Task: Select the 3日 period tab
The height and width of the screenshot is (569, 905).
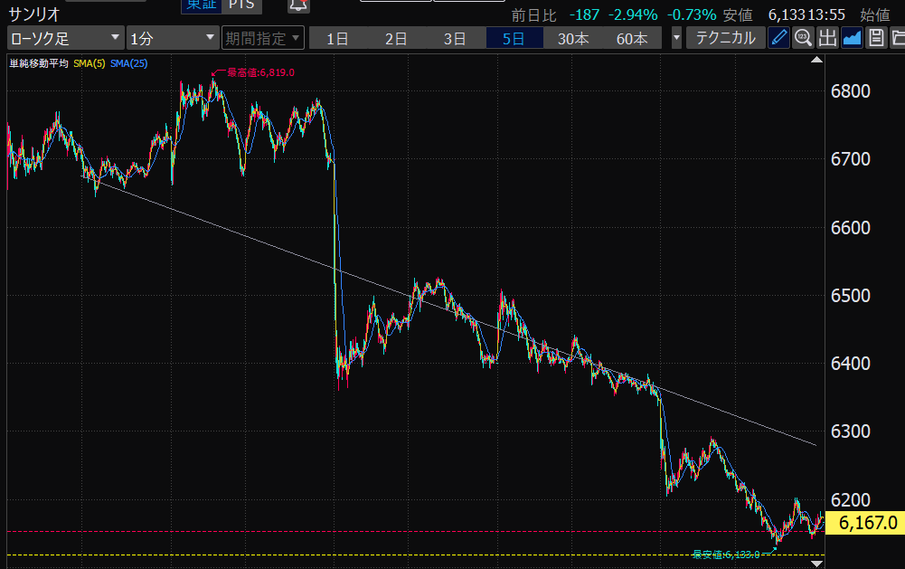Action: 455,38
